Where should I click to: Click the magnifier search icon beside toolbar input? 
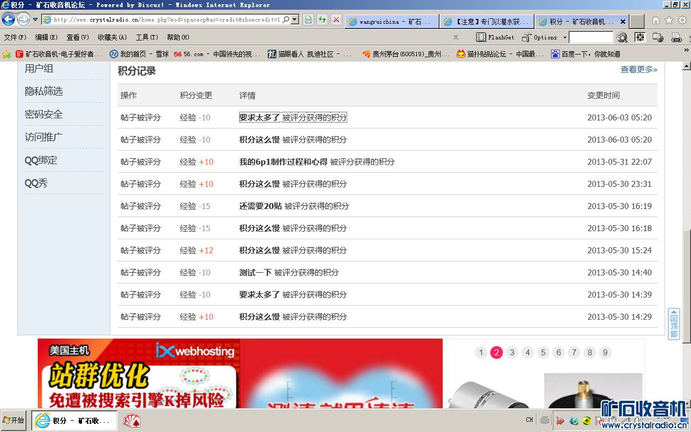[x=622, y=37]
